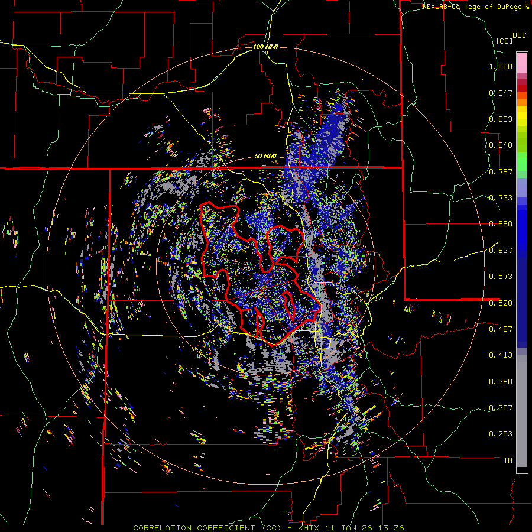Viewport: 532px width, 532px height.
Task: Select the 0.413 legend value
Action: click(501, 355)
